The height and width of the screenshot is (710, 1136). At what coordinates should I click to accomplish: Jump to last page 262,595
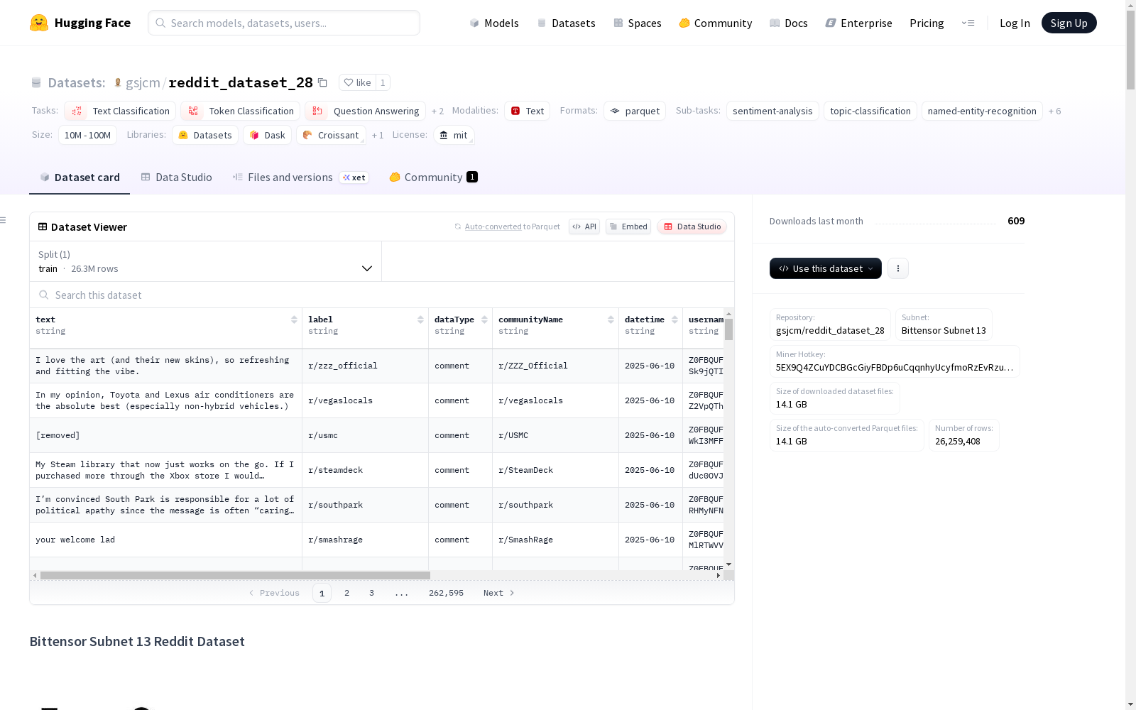click(x=446, y=593)
